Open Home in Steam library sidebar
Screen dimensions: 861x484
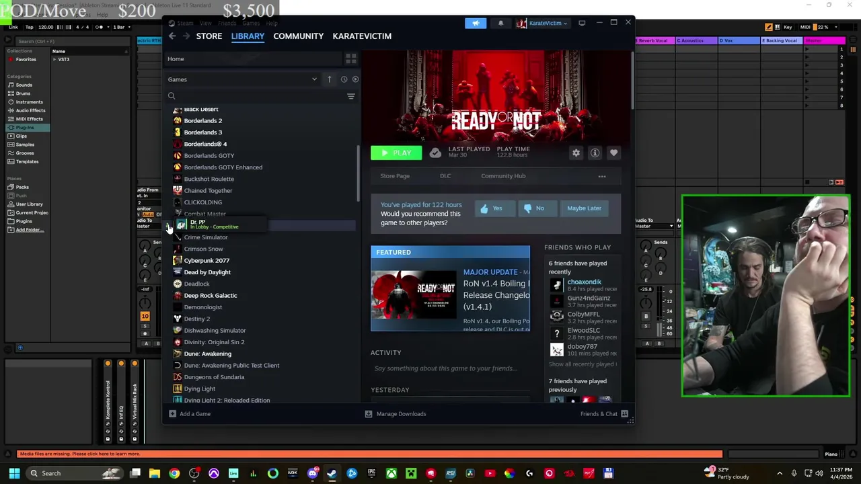coord(176,59)
